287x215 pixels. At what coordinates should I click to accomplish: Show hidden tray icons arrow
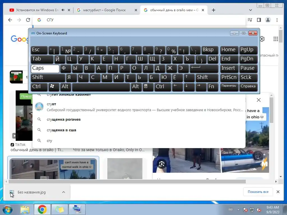(238, 210)
